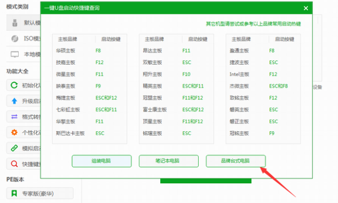
Task: Click the green hint text about other models
Action: (253, 24)
